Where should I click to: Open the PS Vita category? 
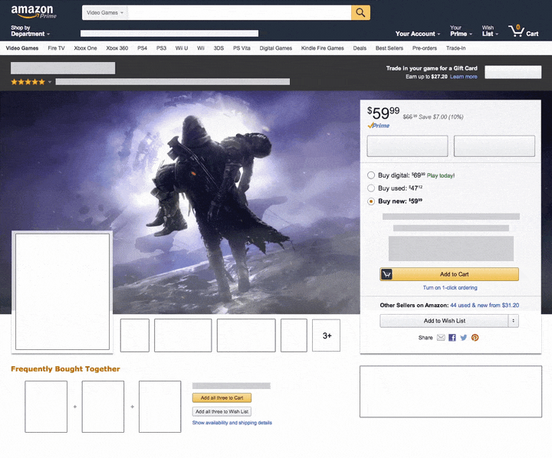[242, 48]
